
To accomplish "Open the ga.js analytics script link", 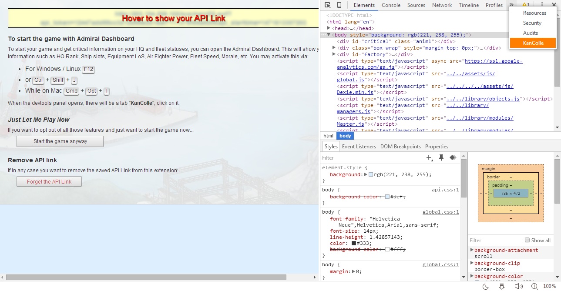I will tap(430, 64).
